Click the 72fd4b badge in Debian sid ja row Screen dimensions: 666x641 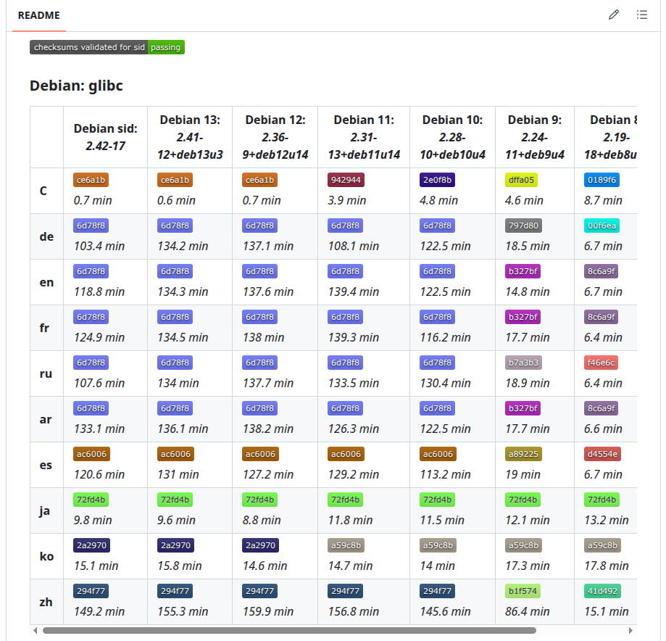click(91, 500)
